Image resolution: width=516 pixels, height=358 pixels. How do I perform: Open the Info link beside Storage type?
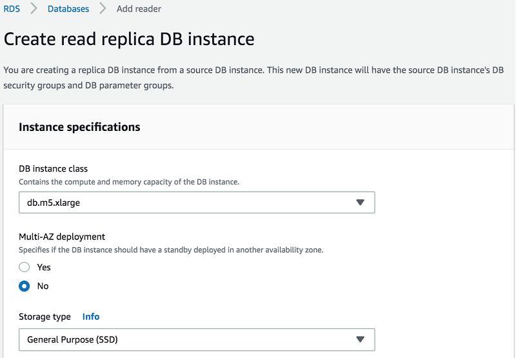(x=91, y=317)
